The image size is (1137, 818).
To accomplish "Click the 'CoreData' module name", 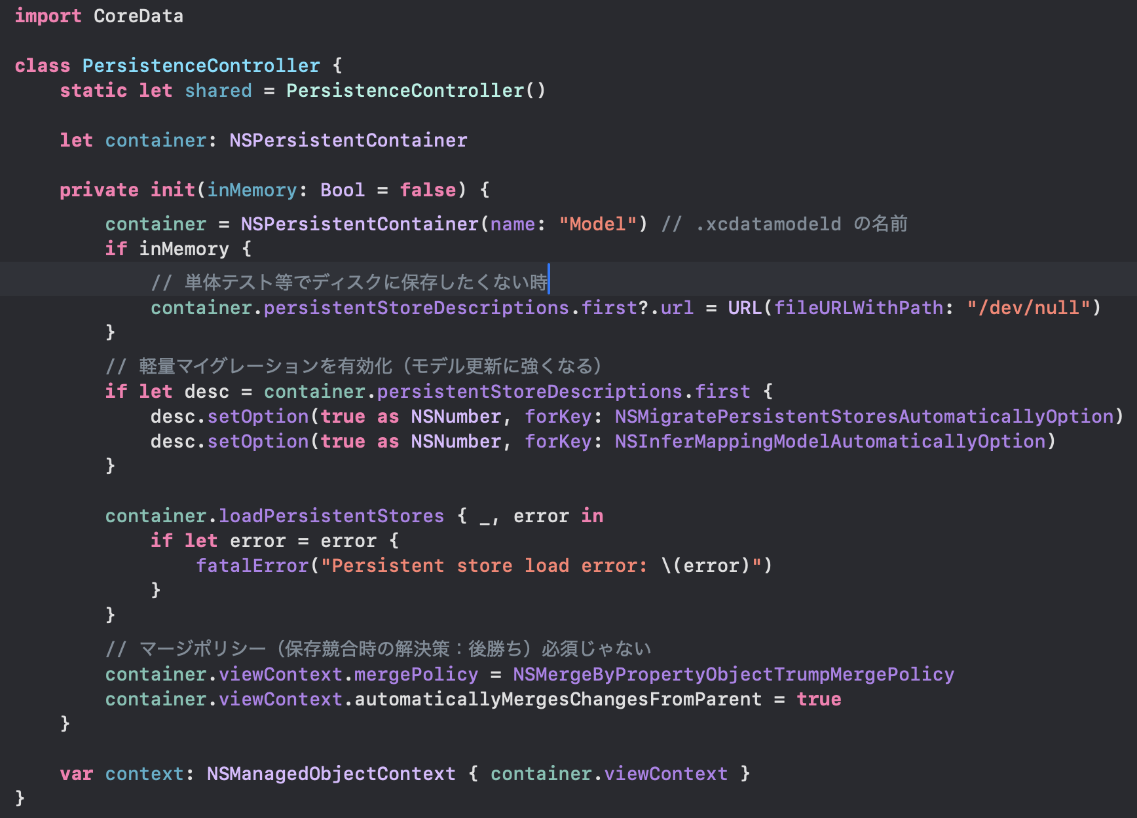I will tap(138, 16).
